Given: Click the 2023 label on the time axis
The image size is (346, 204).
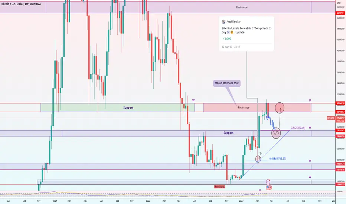Looking at the screenshot, I should pos(241,201).
